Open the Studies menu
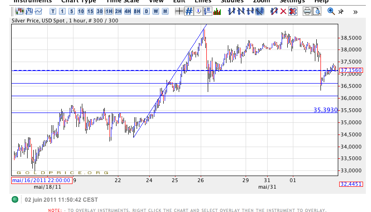The height and width of the screenshot is (212, 371). coord(232,1)
